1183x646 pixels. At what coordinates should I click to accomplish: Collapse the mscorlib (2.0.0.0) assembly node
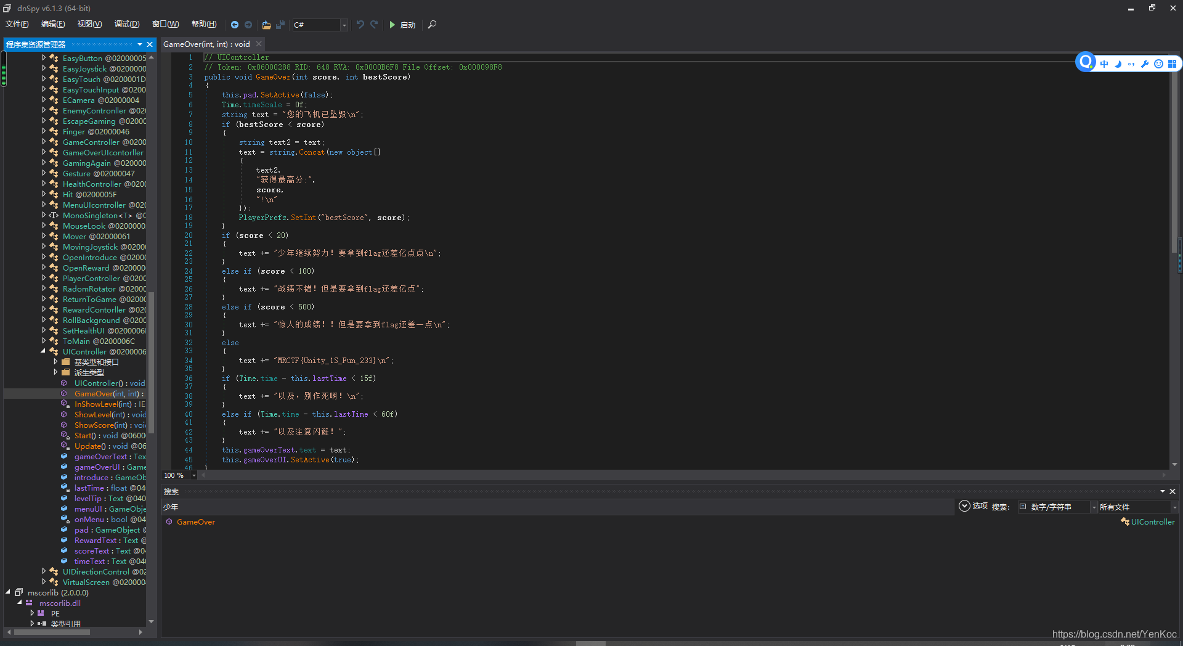click(8, 592)
